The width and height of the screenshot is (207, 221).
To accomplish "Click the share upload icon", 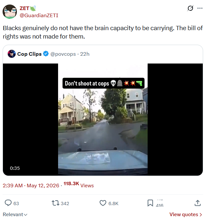I will (198, 203).
